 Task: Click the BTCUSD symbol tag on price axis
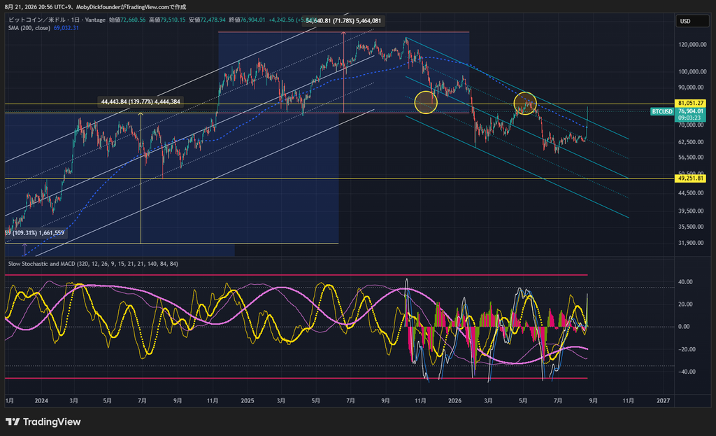[x=662, y=111]
